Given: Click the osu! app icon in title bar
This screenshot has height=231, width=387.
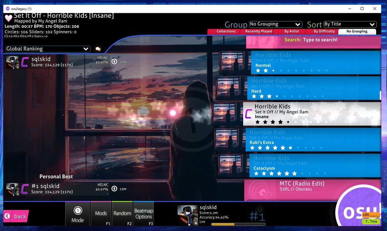Looking at the screenshot, I should (x=8, y=9).
